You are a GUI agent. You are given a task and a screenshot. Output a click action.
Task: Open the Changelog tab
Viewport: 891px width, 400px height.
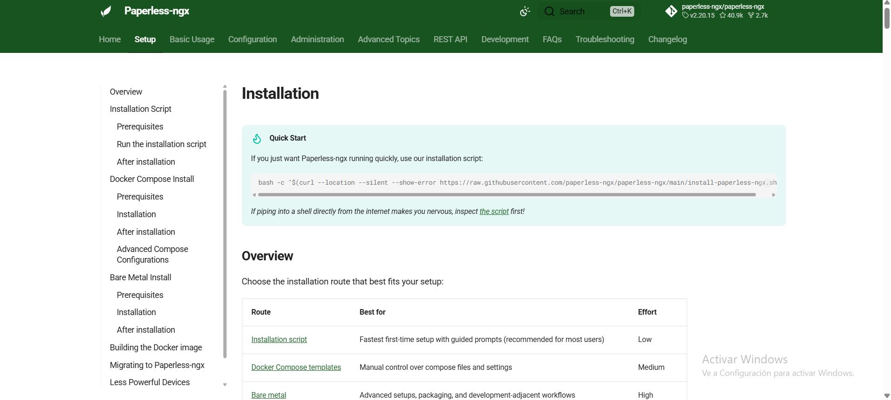[x=668, y=39]
